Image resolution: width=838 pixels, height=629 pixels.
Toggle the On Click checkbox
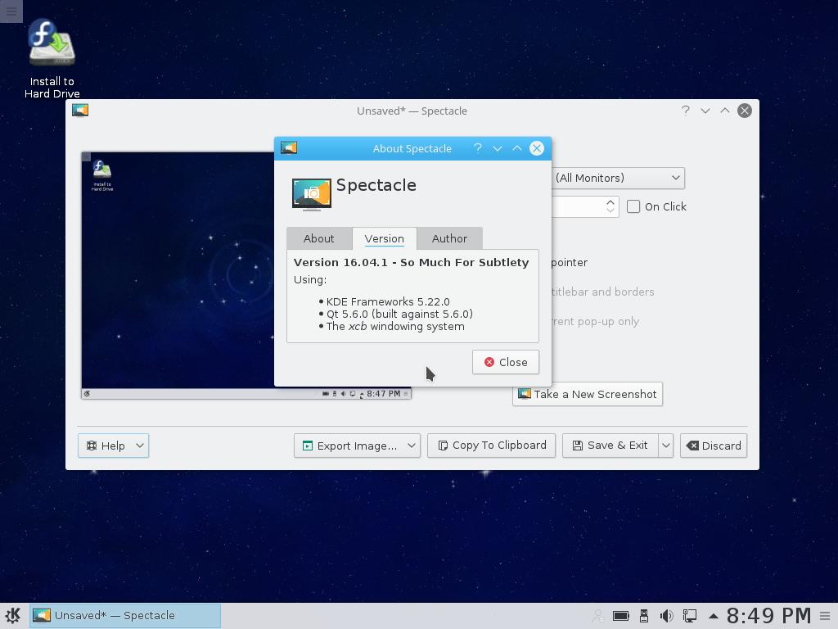pyautogui.click(x=633, y=206)
